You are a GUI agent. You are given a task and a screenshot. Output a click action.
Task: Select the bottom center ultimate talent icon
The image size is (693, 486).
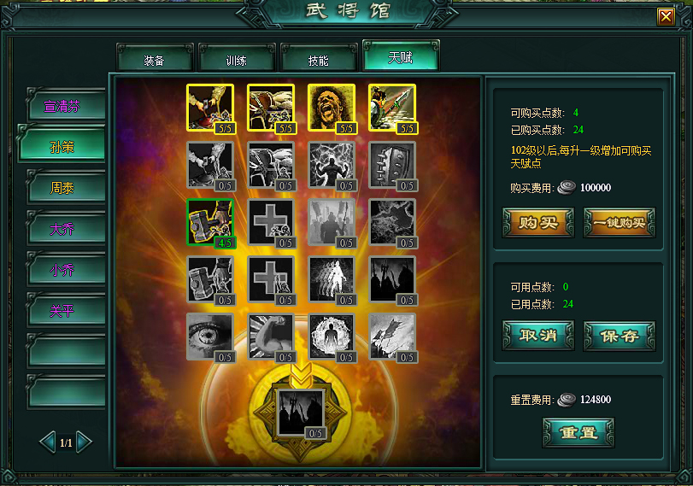[302, 413]
